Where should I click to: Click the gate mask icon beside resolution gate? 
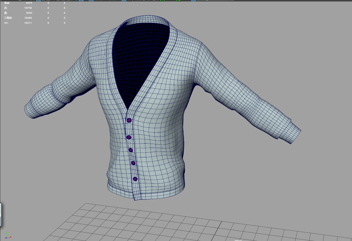(x=178, y=1)
